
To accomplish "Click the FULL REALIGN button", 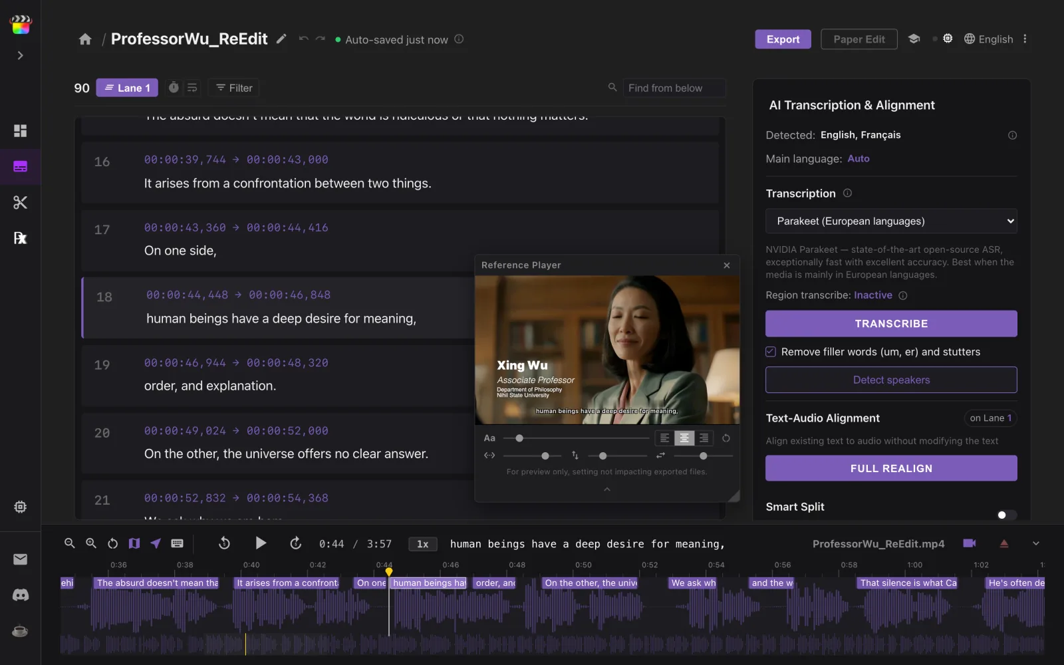I will pos(891,468).
